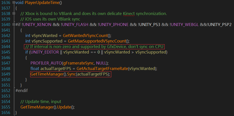
Task: Collapse the comment block at line 1638
Action: [x=14, y=13]
